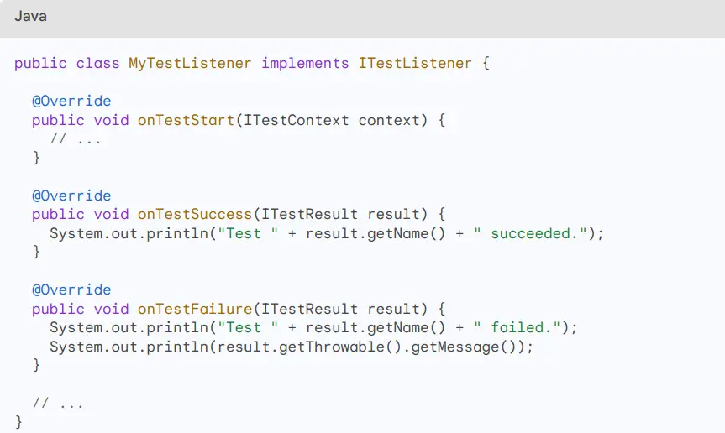Click the comment inside onTestStart body
This screenshot has width=725, height=433.
[76, 139]
